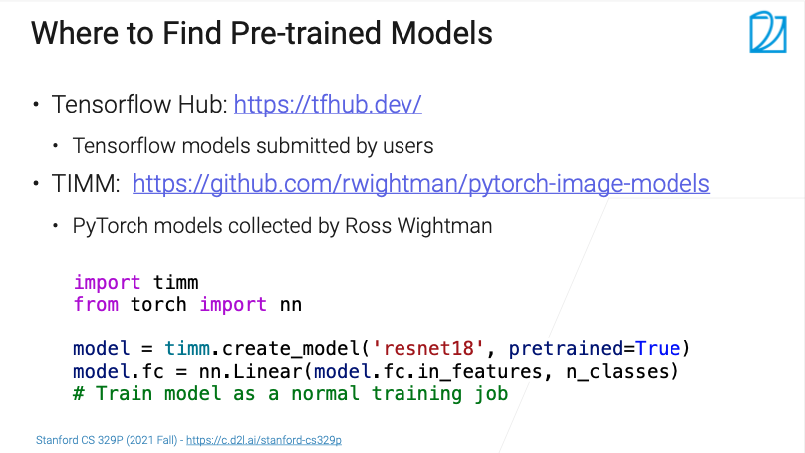Open the tfhub.dev link
The height and width of the screenshot is (453, 805).
[x=328, y=104]
